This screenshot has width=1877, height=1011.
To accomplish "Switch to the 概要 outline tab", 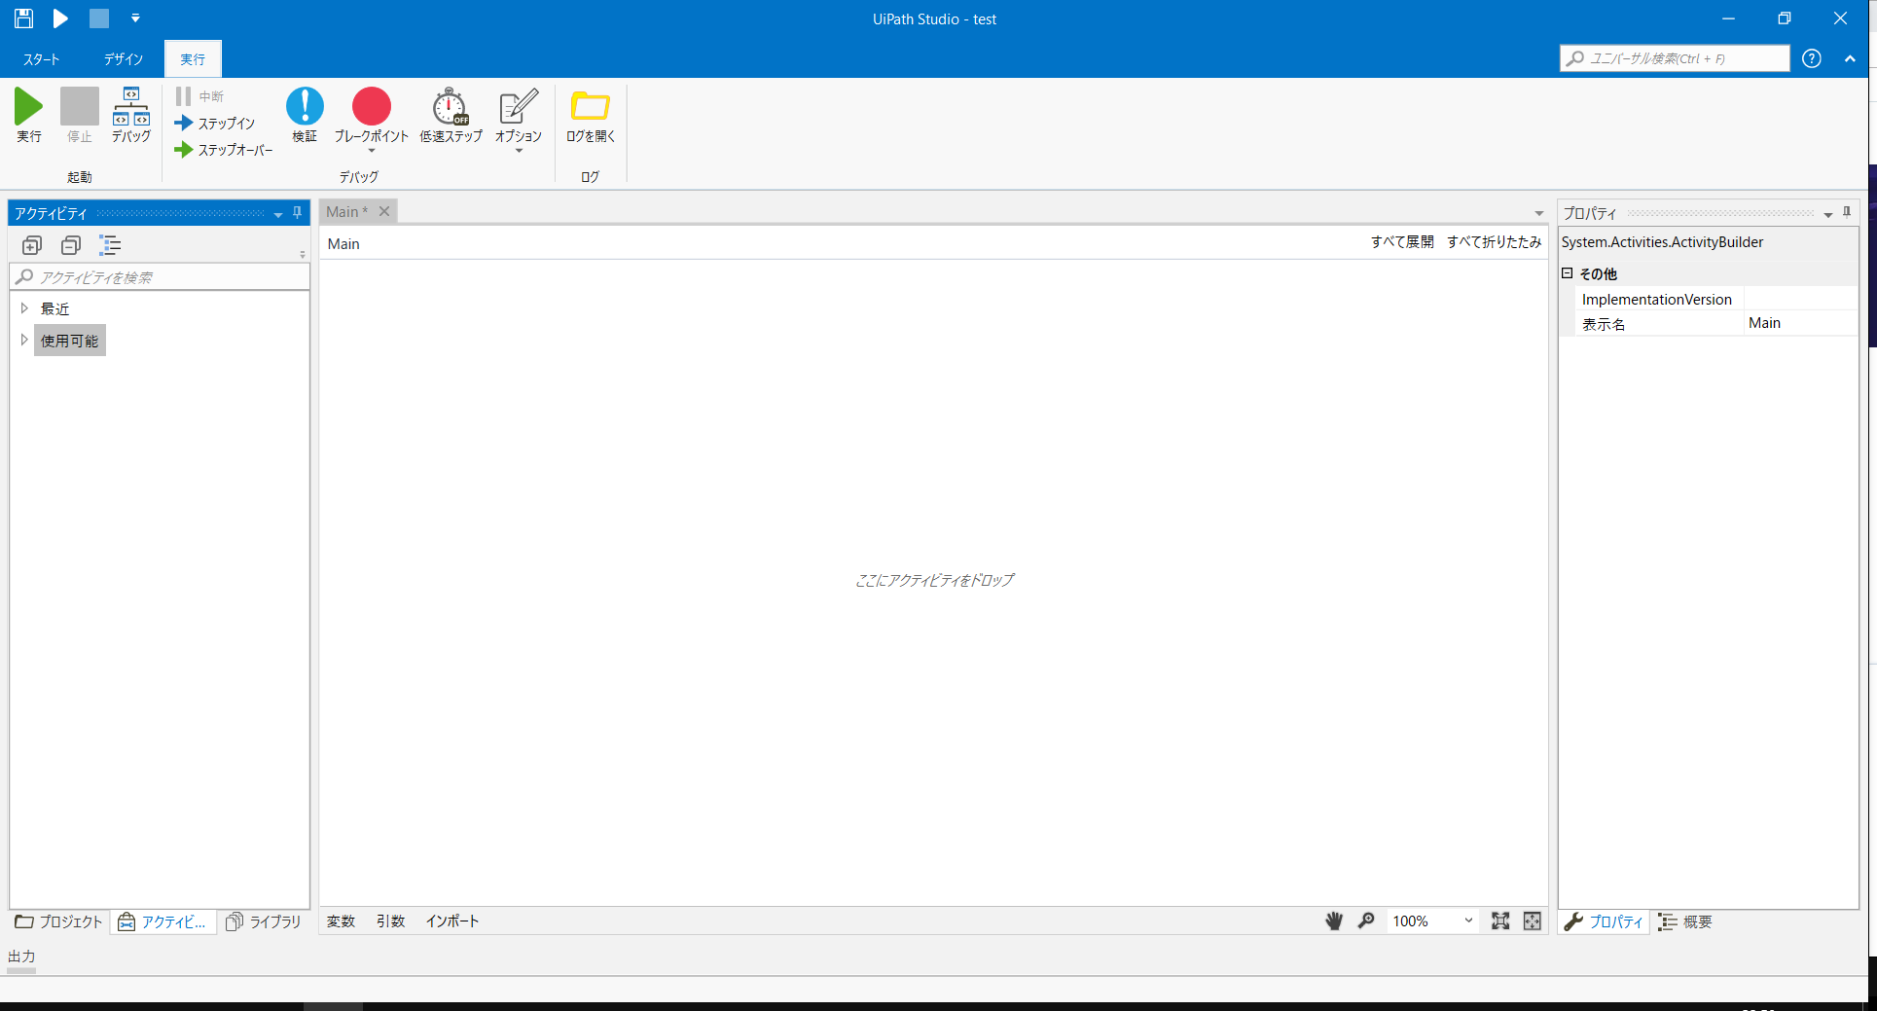I will (1685, 921).
